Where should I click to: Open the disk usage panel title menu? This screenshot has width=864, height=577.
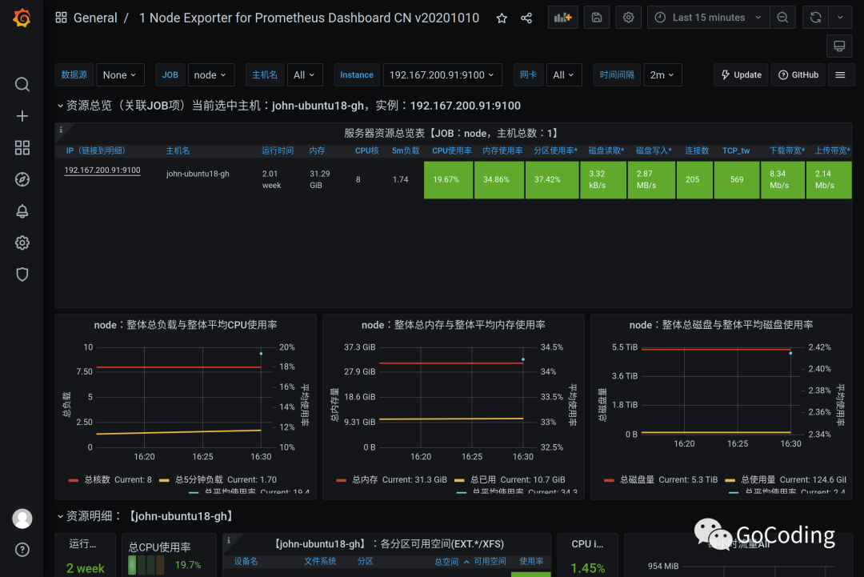721,325
